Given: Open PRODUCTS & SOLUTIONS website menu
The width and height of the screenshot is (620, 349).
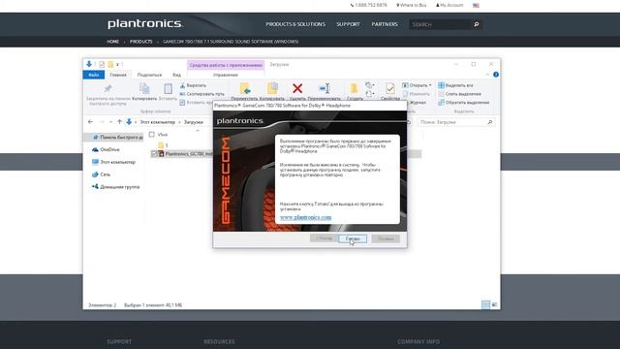Looking at the screenshot, I should click(x=295, y=24).
